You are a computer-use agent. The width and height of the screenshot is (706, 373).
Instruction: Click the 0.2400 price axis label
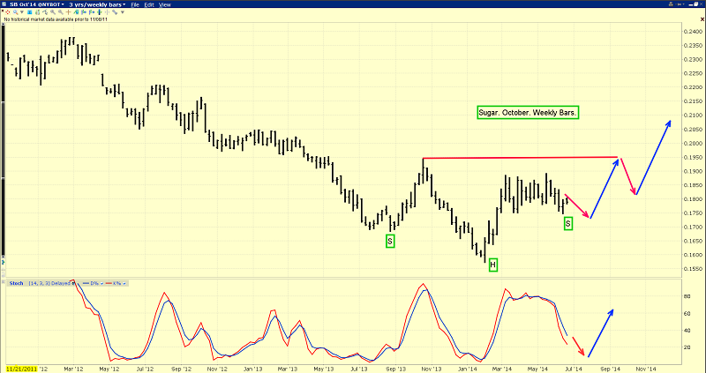pos(691,32)
